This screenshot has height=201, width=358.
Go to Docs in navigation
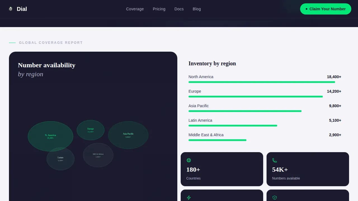coord(179,9)
